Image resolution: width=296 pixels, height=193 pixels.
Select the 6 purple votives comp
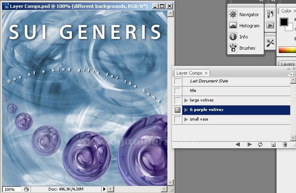pyautogui.click(x=236, y=110)
